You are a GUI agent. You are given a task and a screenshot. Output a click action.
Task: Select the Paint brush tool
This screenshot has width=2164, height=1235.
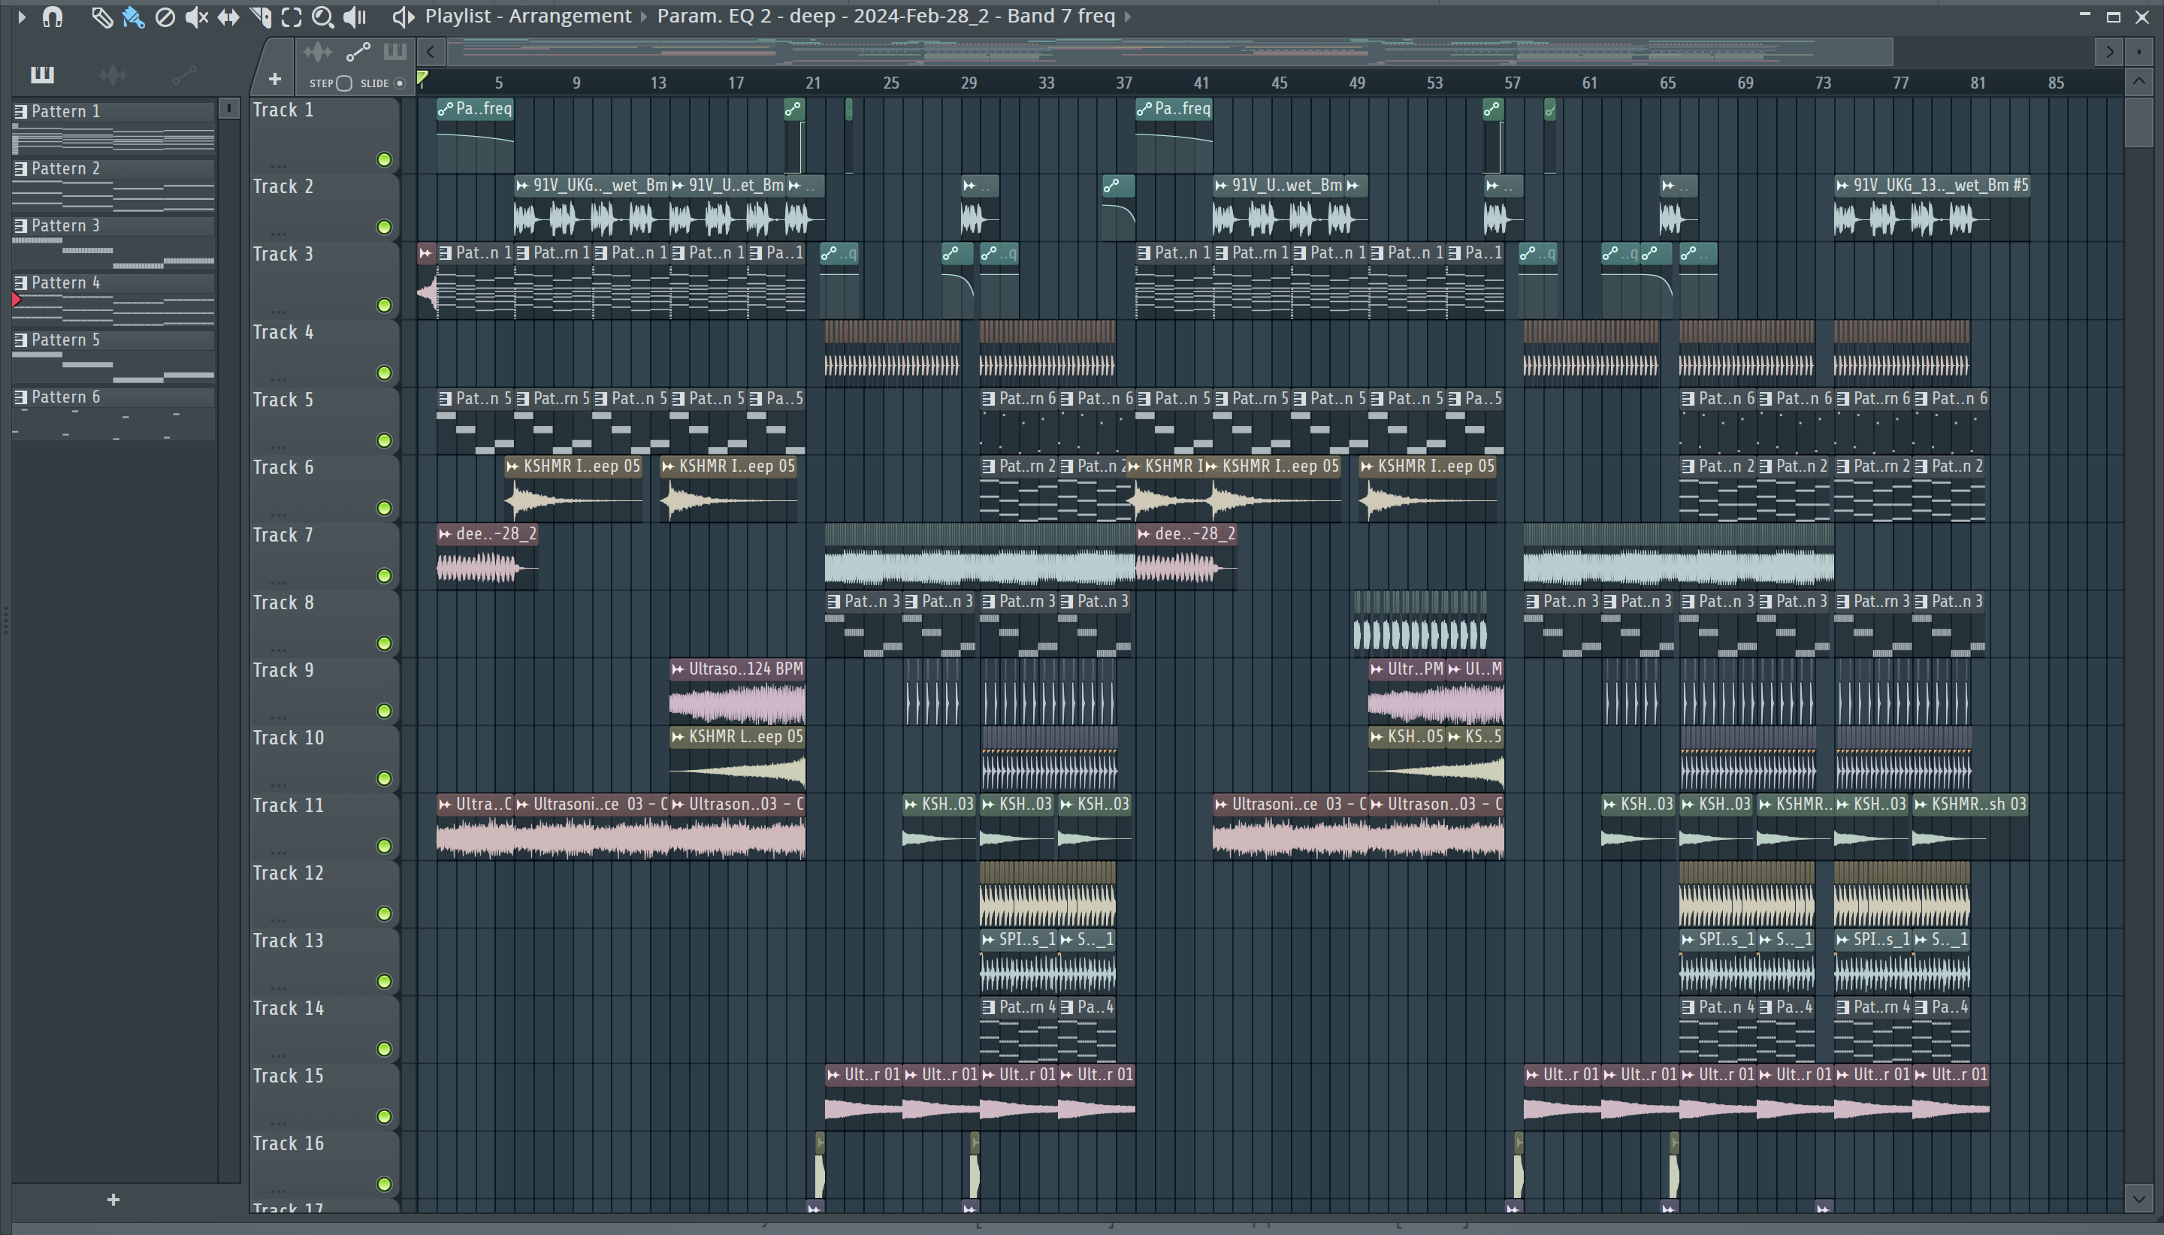[x=133, y=16]
